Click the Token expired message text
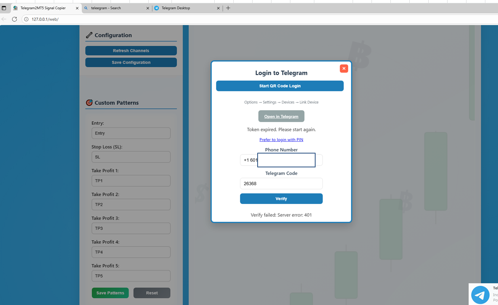The width and height of the screenshot is (498, 305). tap(281, 130)
